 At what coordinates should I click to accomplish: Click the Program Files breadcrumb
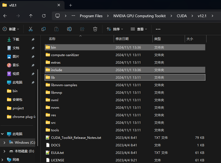coord(91,16)
